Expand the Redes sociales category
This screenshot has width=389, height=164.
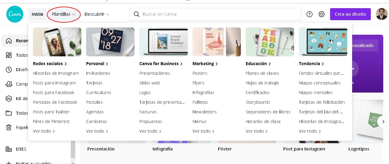[x=50, y=64]
